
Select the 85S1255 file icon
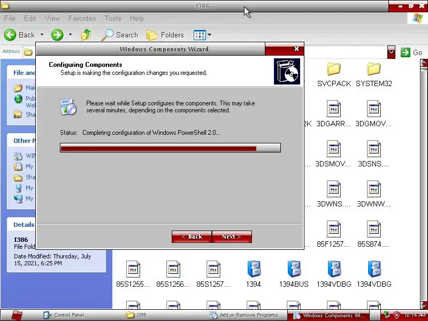coord(133,269)
